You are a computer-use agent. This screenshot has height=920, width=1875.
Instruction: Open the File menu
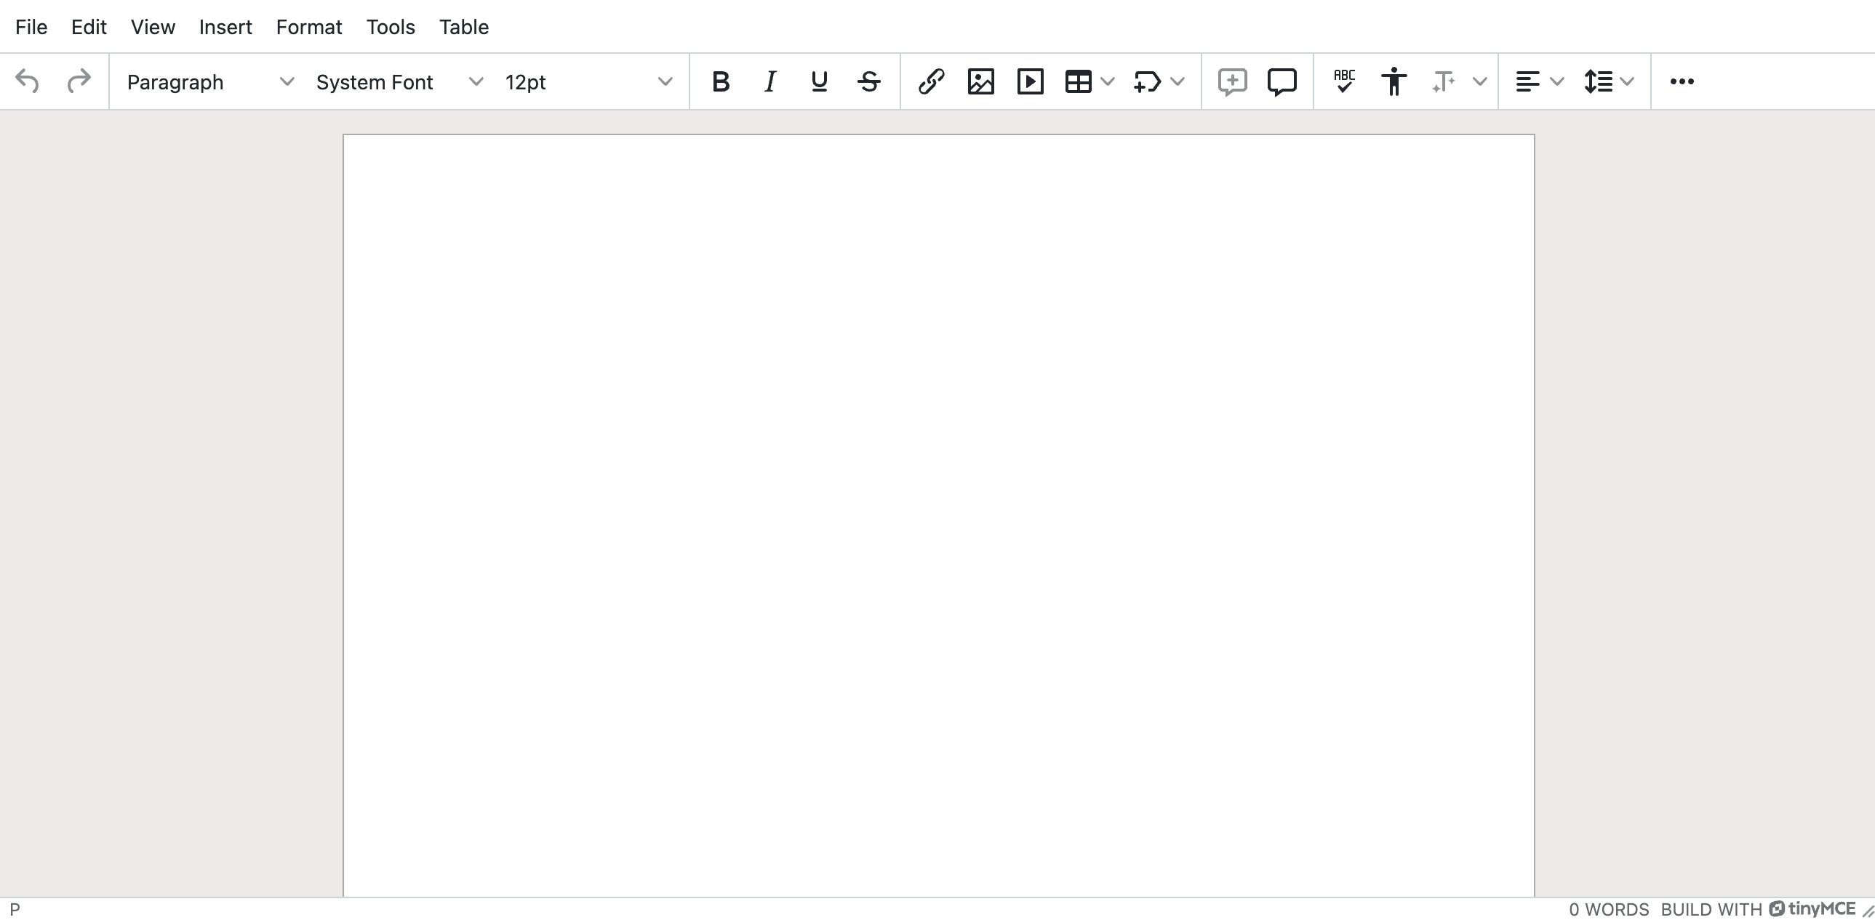coord(31,27)
